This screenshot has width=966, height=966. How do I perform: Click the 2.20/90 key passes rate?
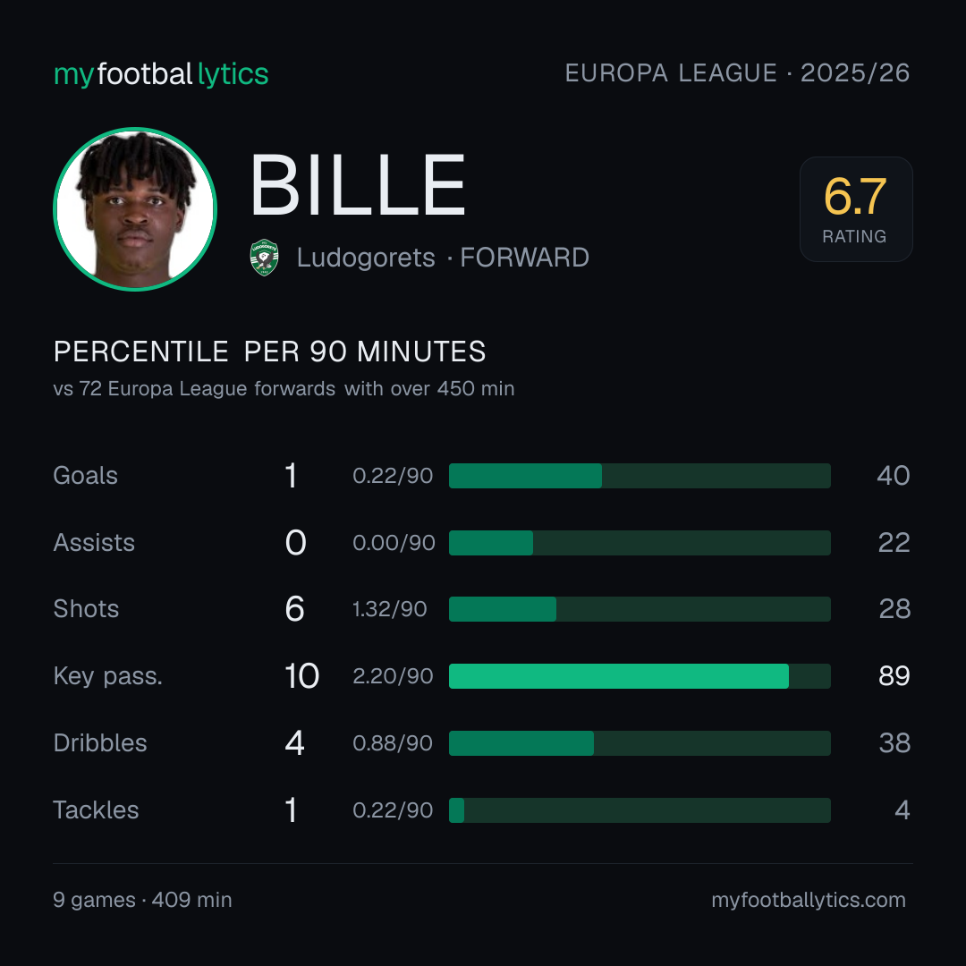[x=393, y=676]
